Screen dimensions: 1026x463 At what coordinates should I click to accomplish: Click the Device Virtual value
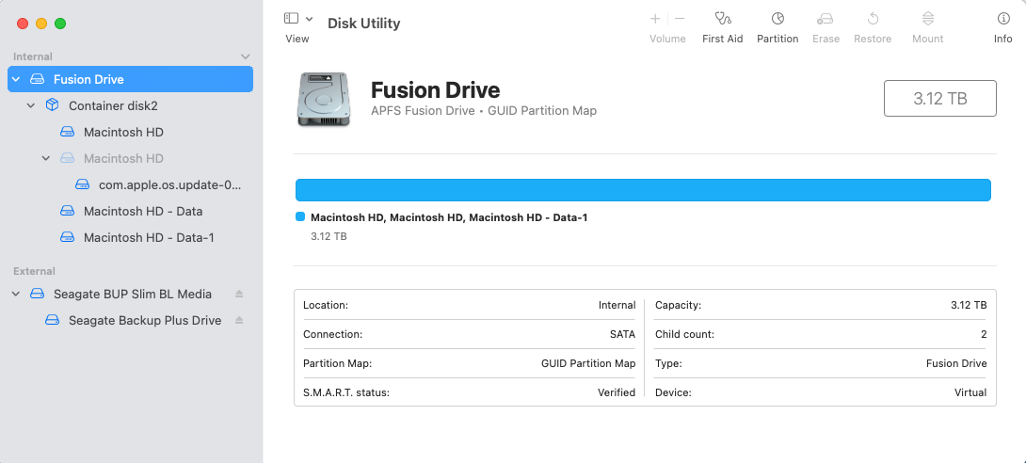(970, 392)
